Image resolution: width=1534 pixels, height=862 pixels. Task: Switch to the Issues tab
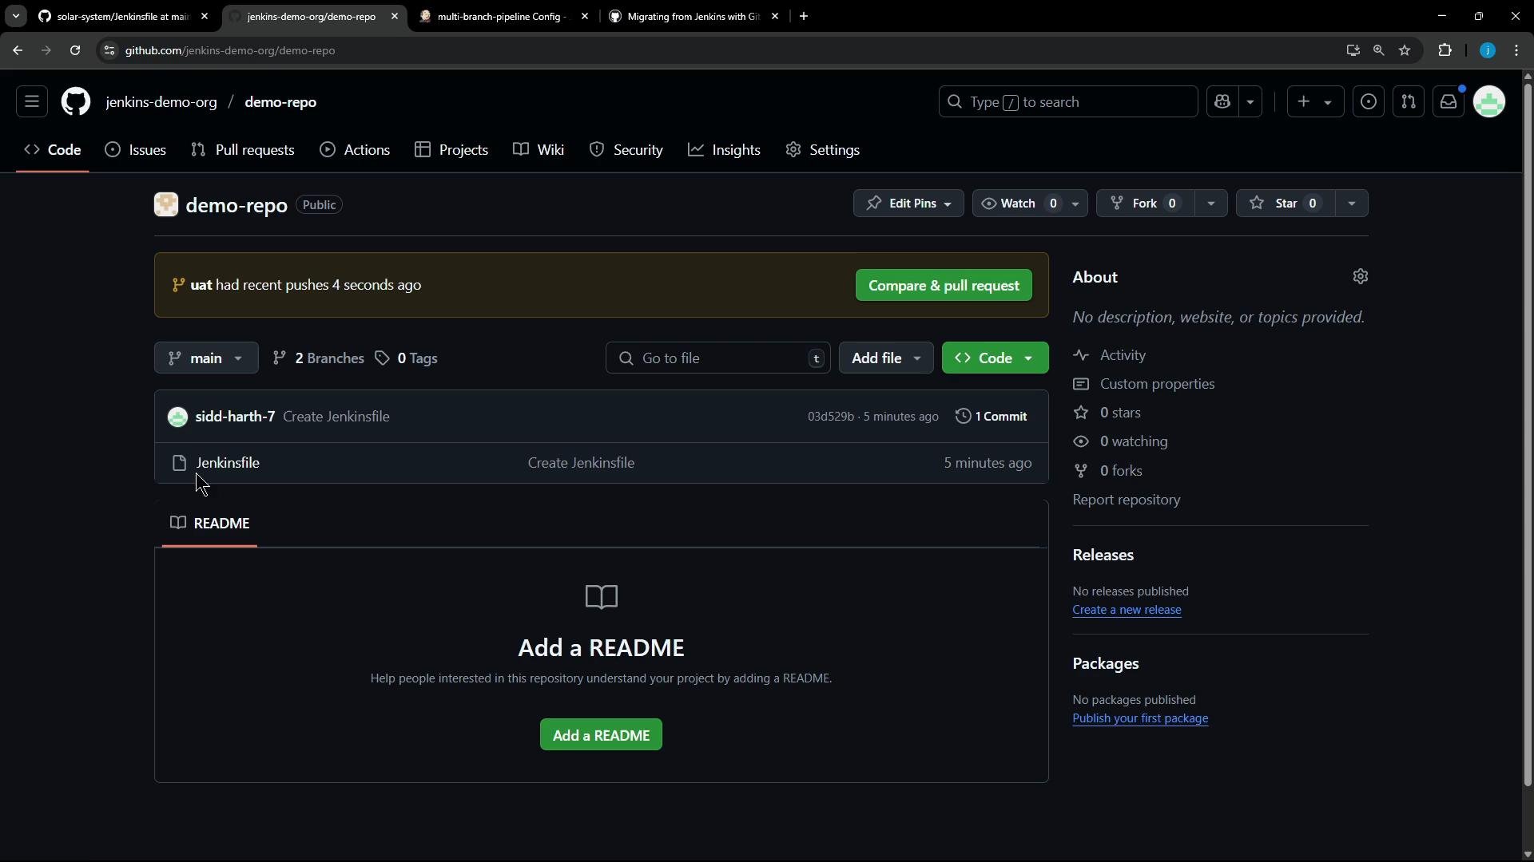(136, 150)
